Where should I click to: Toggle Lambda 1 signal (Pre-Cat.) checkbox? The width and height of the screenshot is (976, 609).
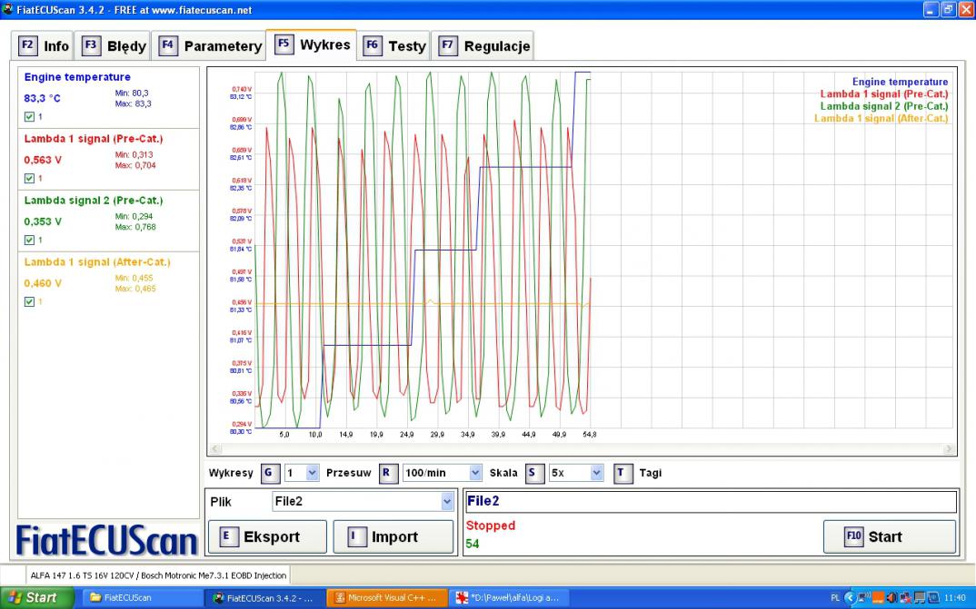click(29, 179)
